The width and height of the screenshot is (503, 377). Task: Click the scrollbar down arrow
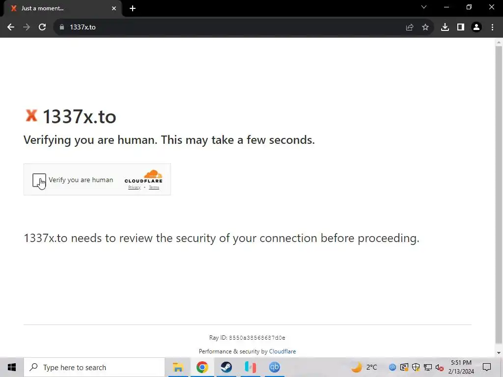click(x=499, y=353)
